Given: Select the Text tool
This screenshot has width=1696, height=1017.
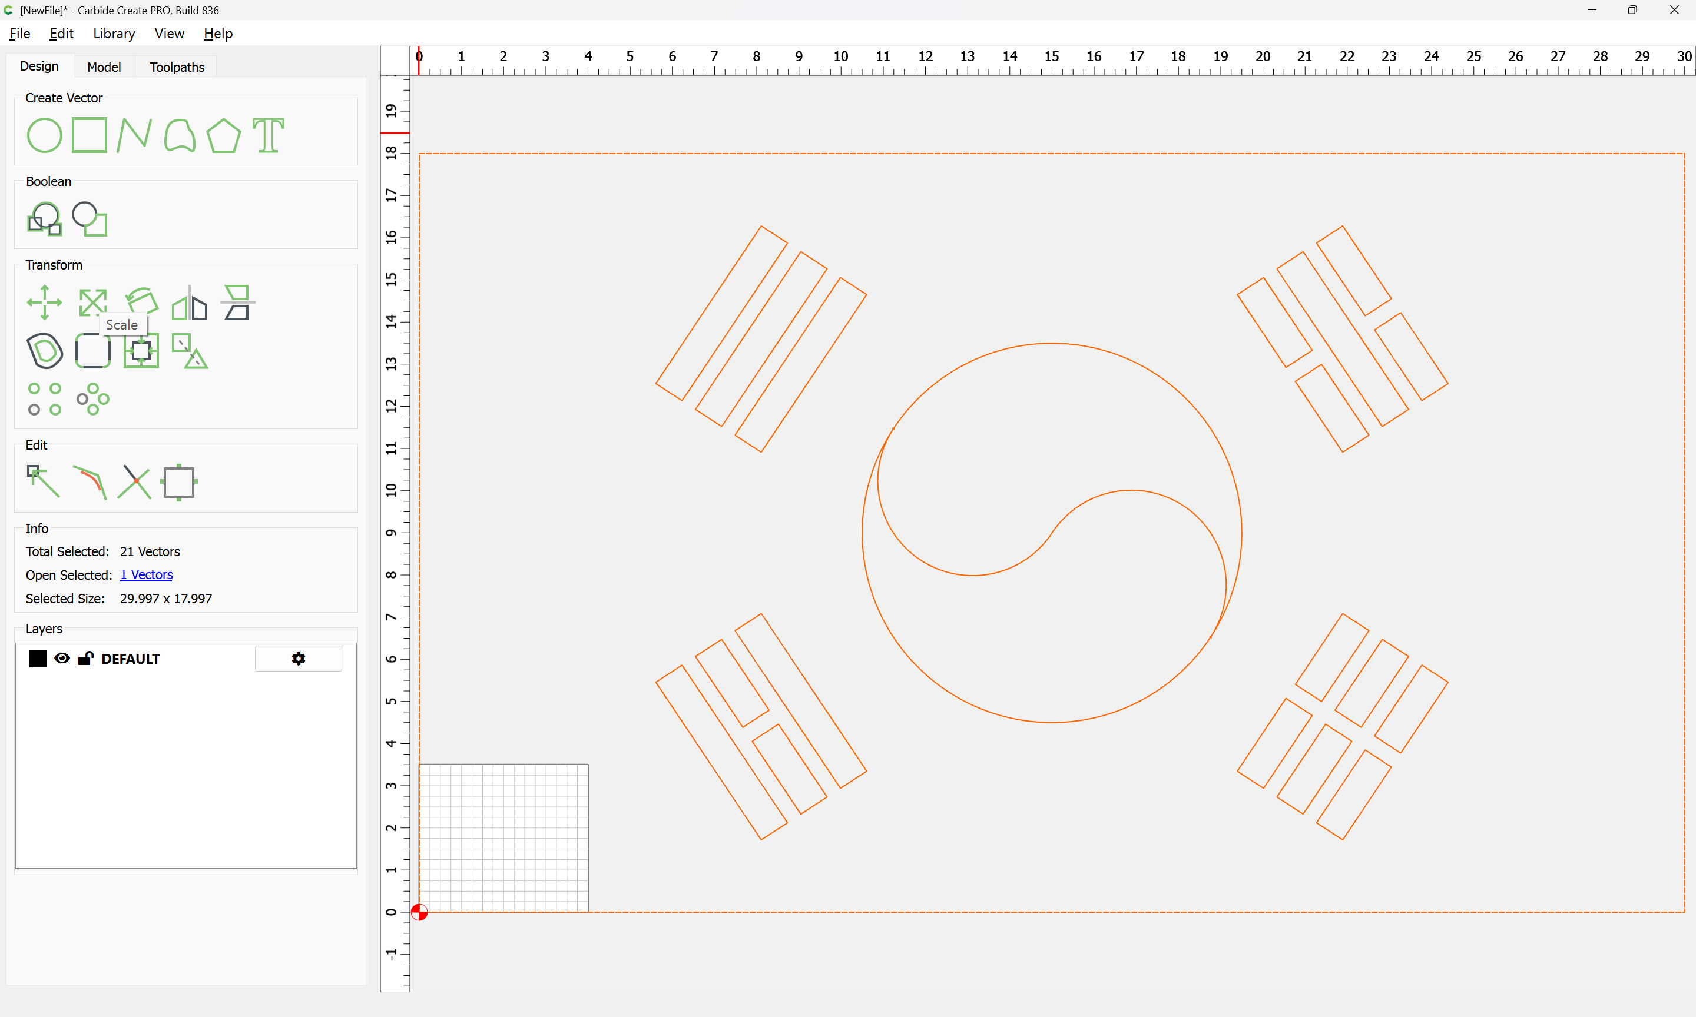Looking at the screenshot, I should coord(268,135).
